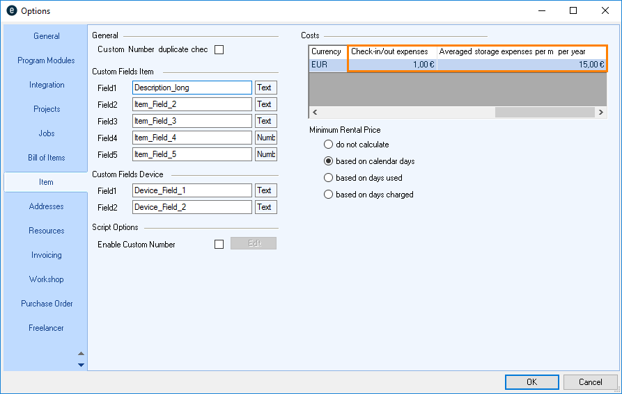Tick the Enable Custom Number checkbox
This screenshot has height=394, width=622.
(219, 244)
